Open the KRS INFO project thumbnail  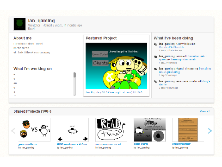coord(149,129)
